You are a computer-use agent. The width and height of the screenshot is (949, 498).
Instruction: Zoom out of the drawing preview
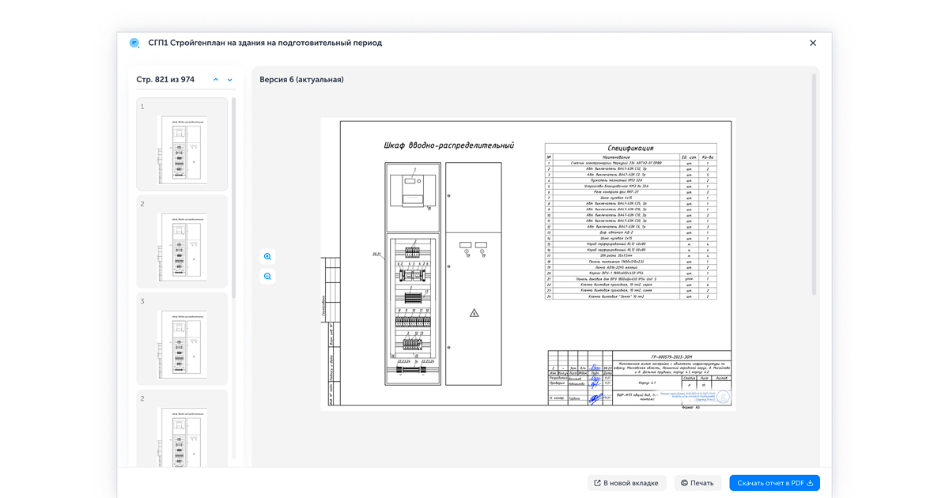pos(267,277)
